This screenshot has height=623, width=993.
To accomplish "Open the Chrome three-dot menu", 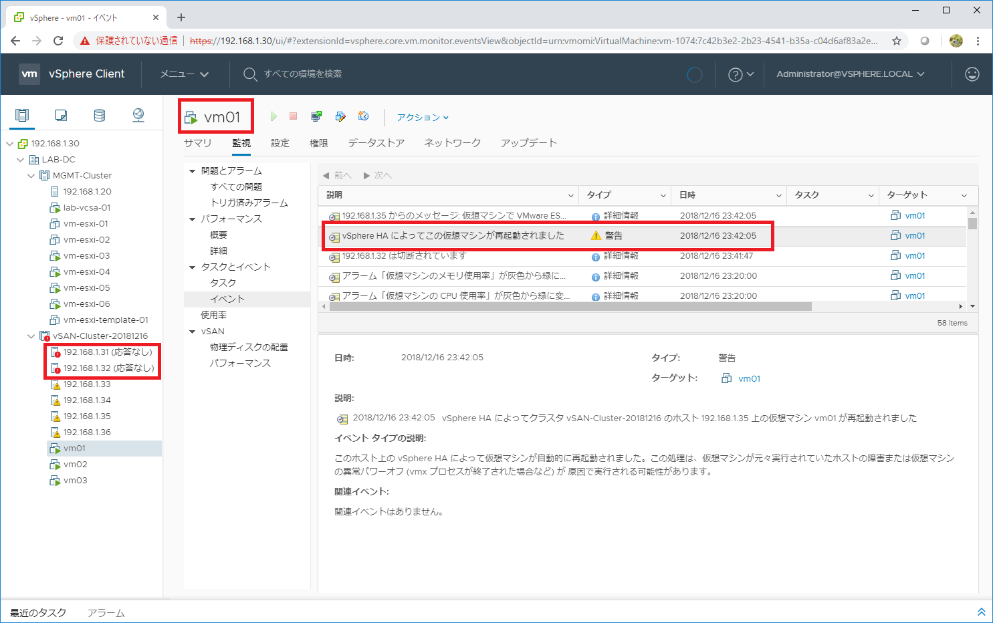I will 978,41.
